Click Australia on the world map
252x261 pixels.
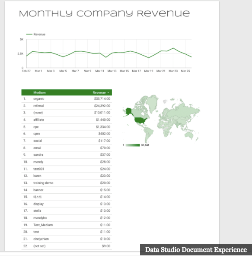(x=189, y=135)
